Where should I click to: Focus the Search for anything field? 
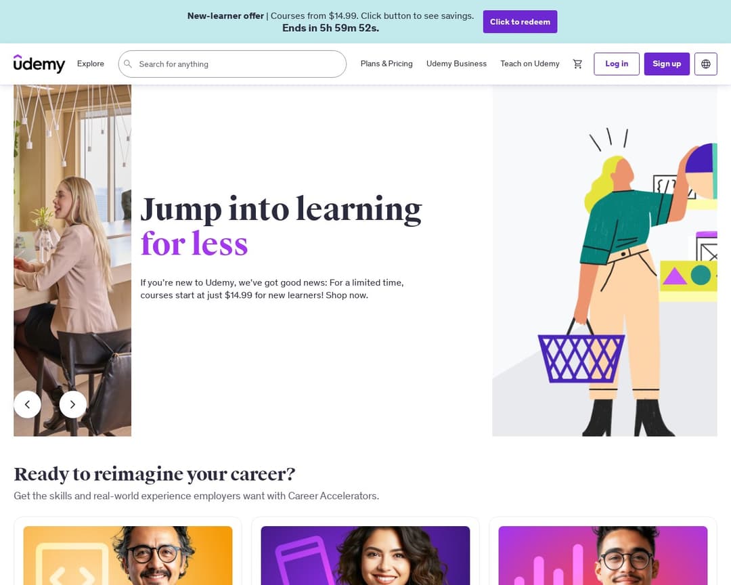(x=232, y=64)
